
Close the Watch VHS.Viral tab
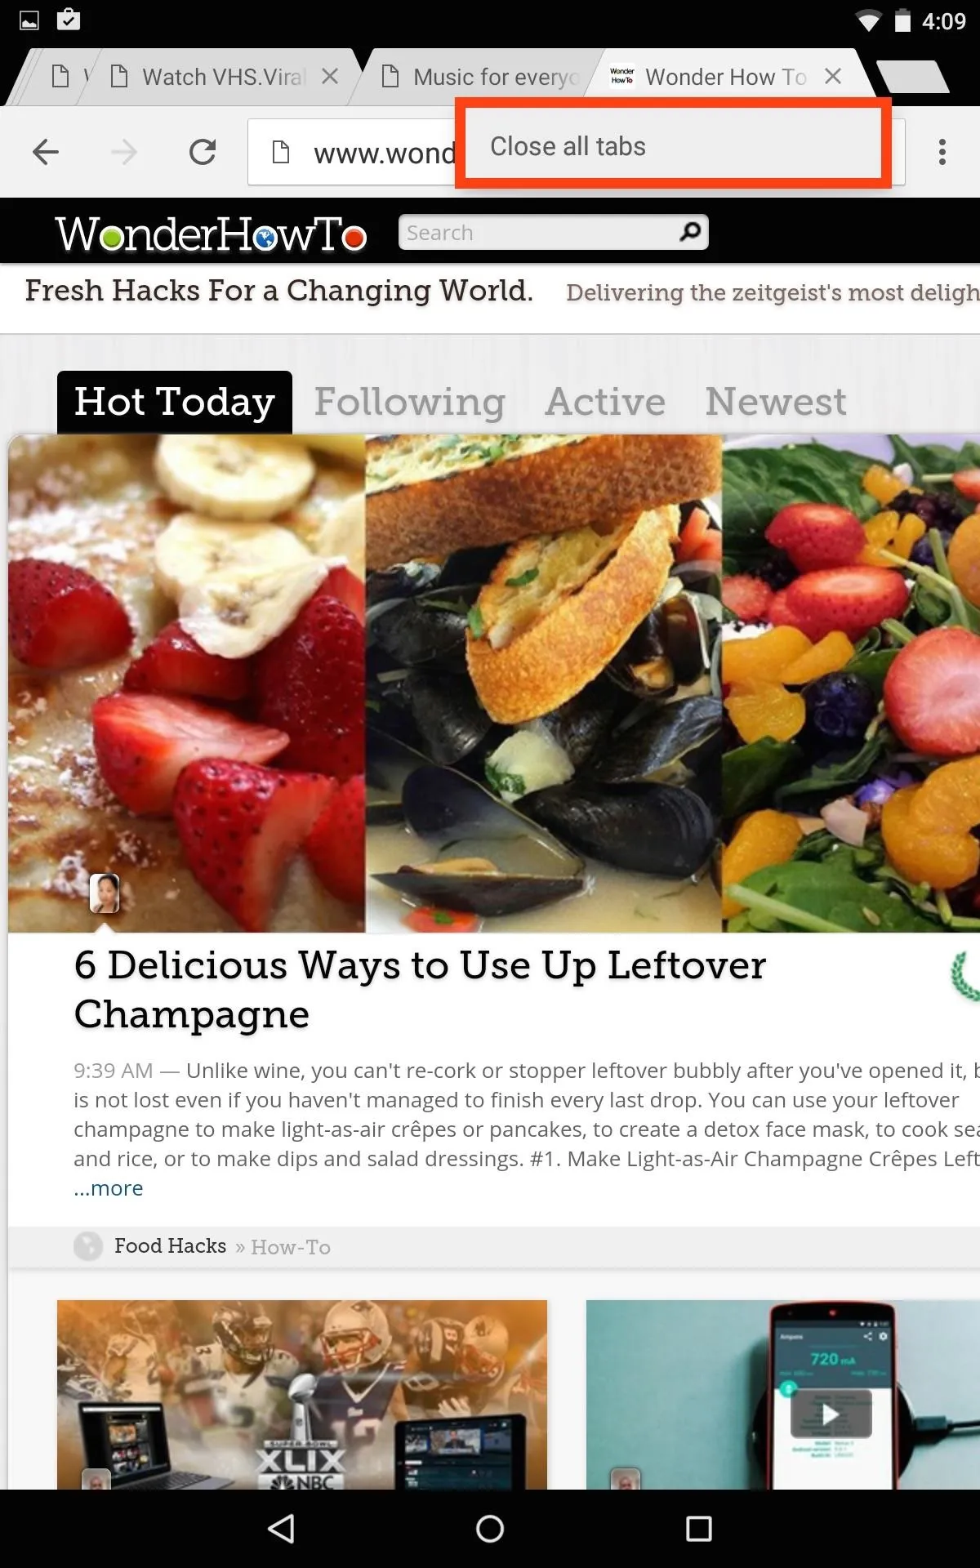pyautogui.click(x=330, y=77)
